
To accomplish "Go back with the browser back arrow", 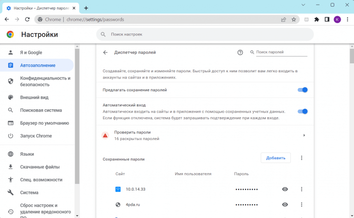I will (7, 19).
